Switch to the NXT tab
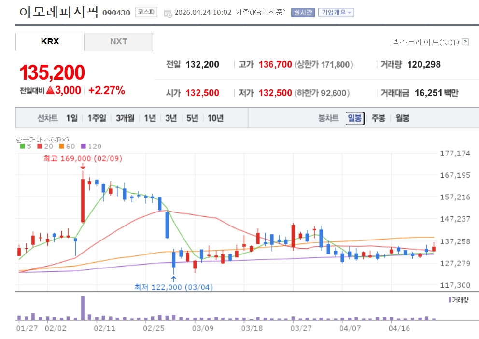Viewport: 479px width, 339px height. 118,42
